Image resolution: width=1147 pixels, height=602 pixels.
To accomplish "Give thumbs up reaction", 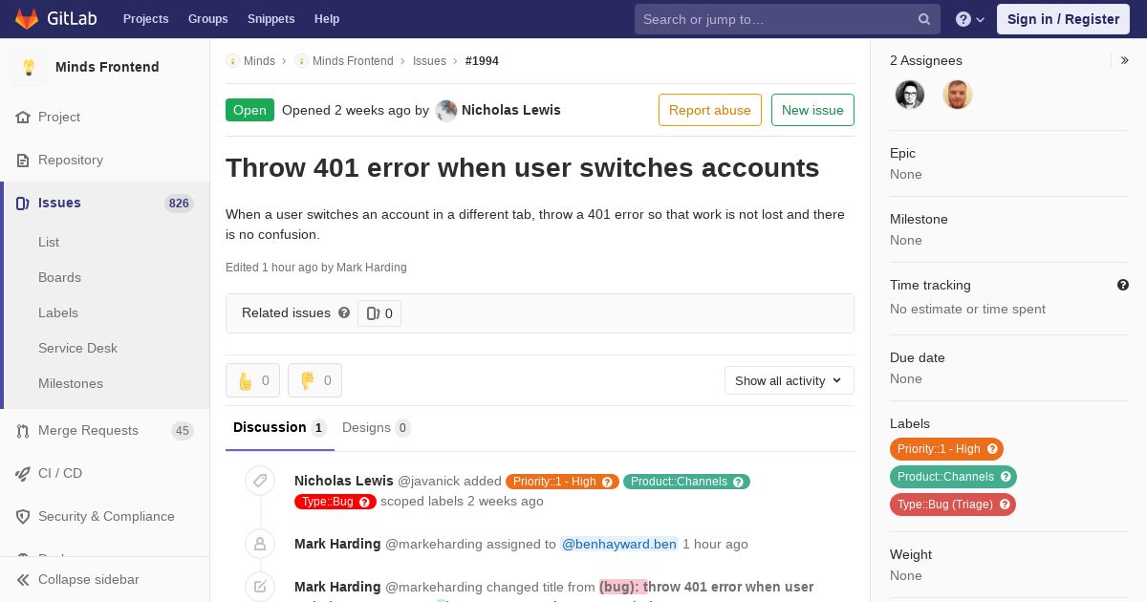I will click(x=252, y=380).
